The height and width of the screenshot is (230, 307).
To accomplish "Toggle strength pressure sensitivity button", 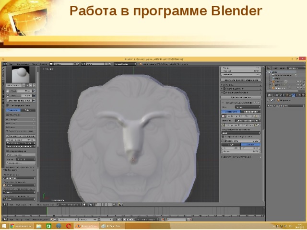I will 34,95.
